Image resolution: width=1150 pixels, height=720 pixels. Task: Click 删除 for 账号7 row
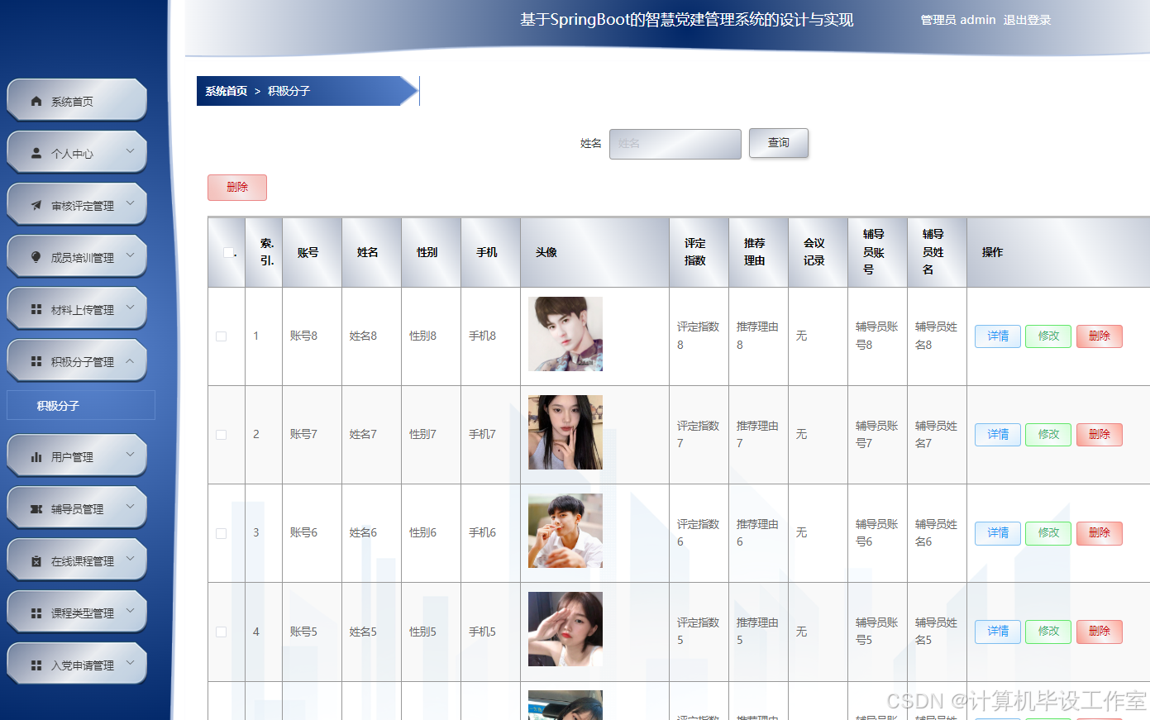1100,435
